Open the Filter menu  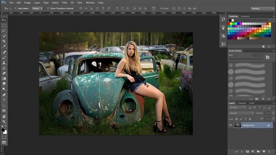(x=64, y=3)
